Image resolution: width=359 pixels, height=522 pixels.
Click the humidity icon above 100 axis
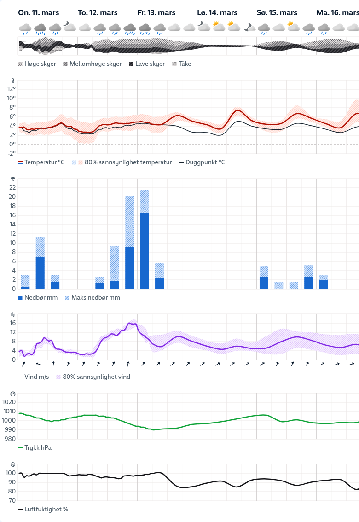click(13, 464)
